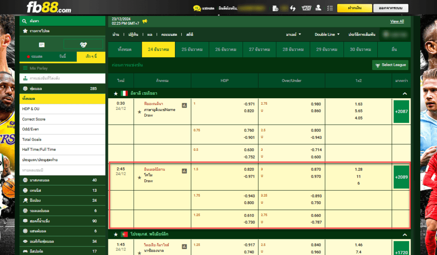Open Mix Parlay in sidebar

(62, 68)
